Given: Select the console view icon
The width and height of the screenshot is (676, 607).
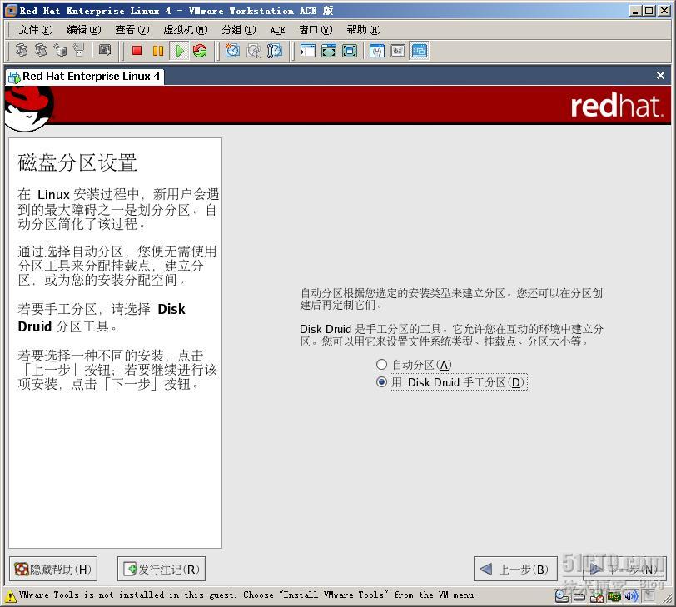Looking at the screenshot, I should 419,51.
